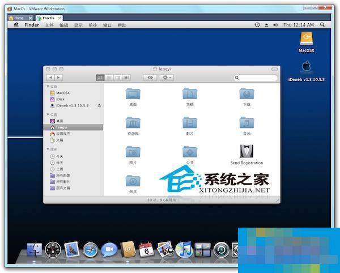Viewport: 340px width, 273px height.
Task: Select the MacOSX drive on the desktop
Action: [x=306, y=39]
